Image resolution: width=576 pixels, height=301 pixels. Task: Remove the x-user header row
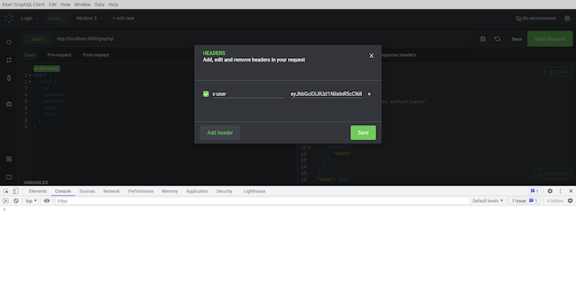pos(369,94)
